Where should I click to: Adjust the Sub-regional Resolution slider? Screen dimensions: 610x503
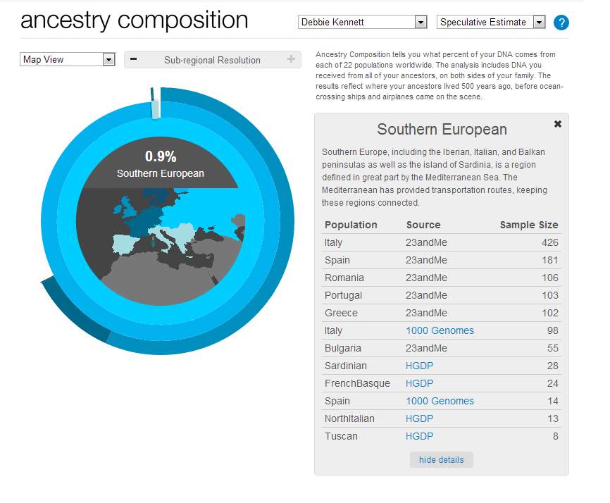click(x=213, y=60)
